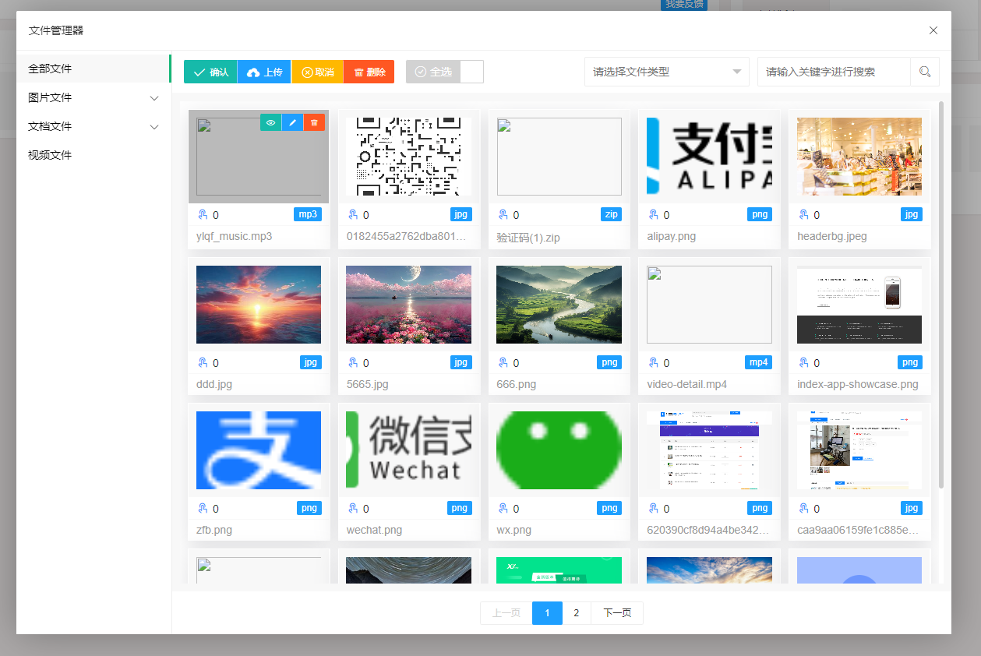Click the usage count icon under index-app-showcase.png
This screenshot has width=981, height=656.
click(803, 363)
